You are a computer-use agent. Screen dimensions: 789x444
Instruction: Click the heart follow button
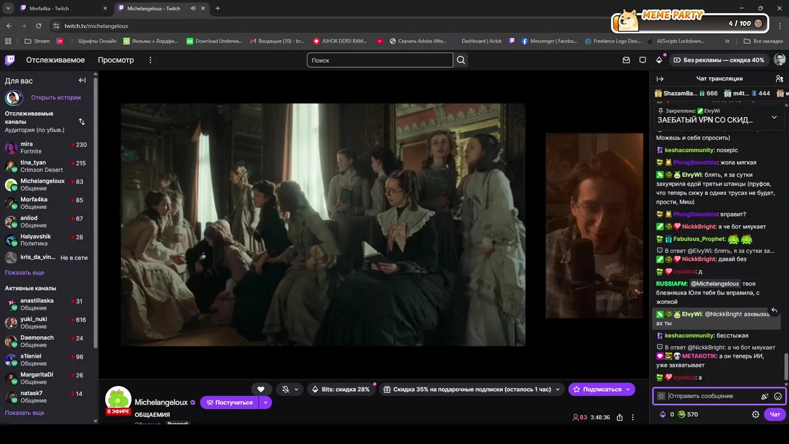point(261,389)
